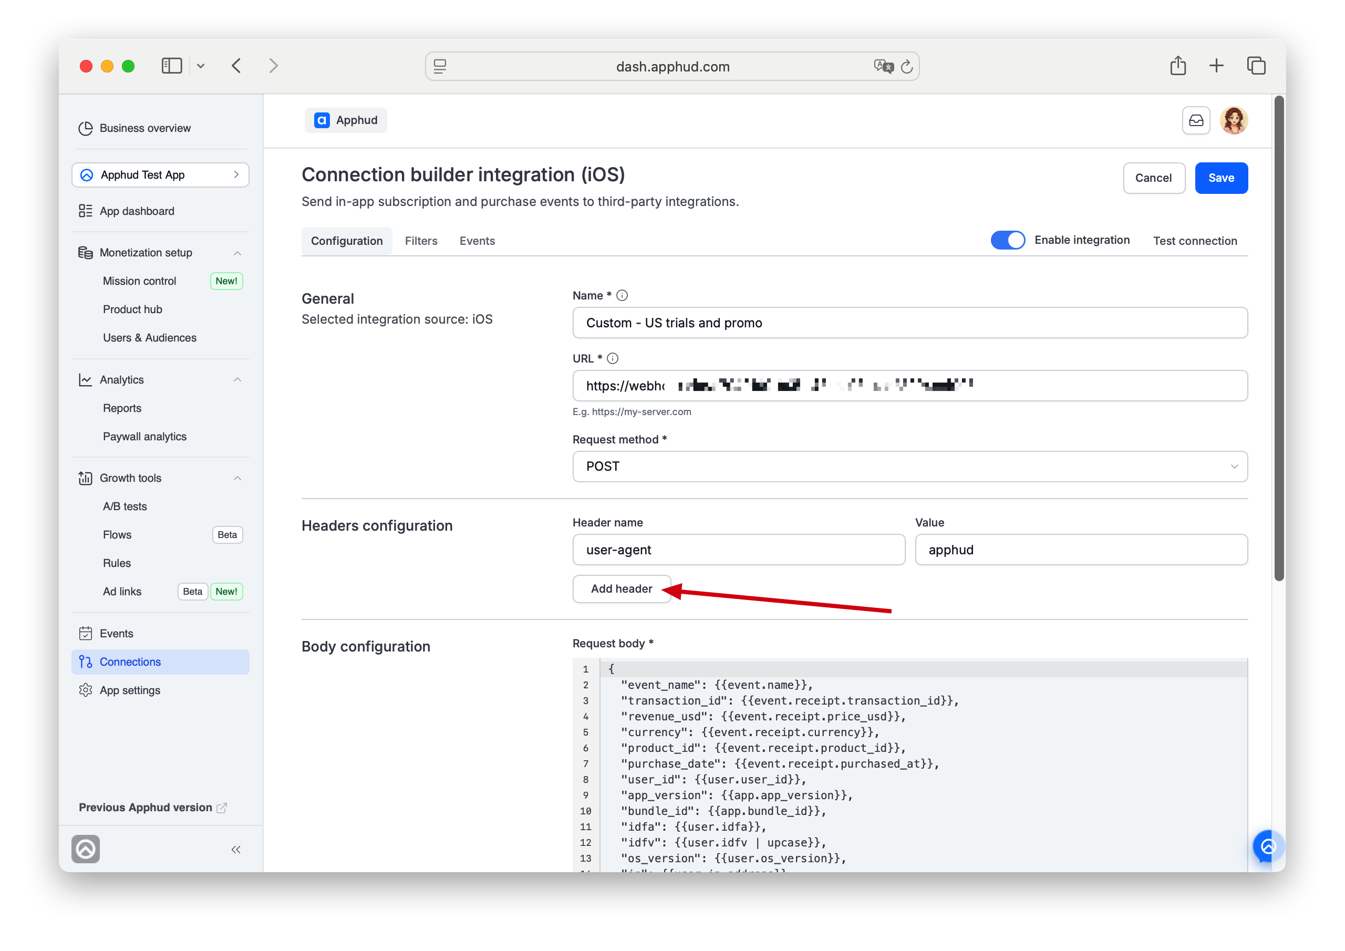
Task: Open the Apphud support chat bubble
Action: point(1267,846)
